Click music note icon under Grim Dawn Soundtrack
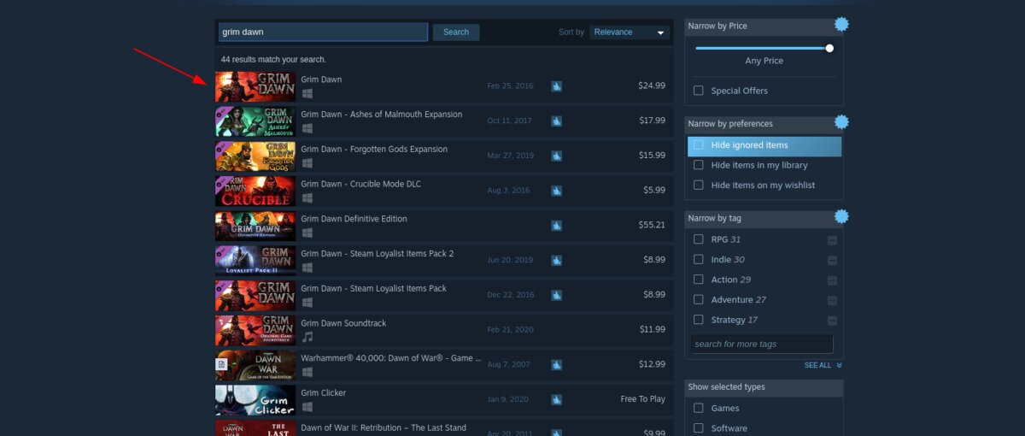1025x436 pixels. click(307, 337)
